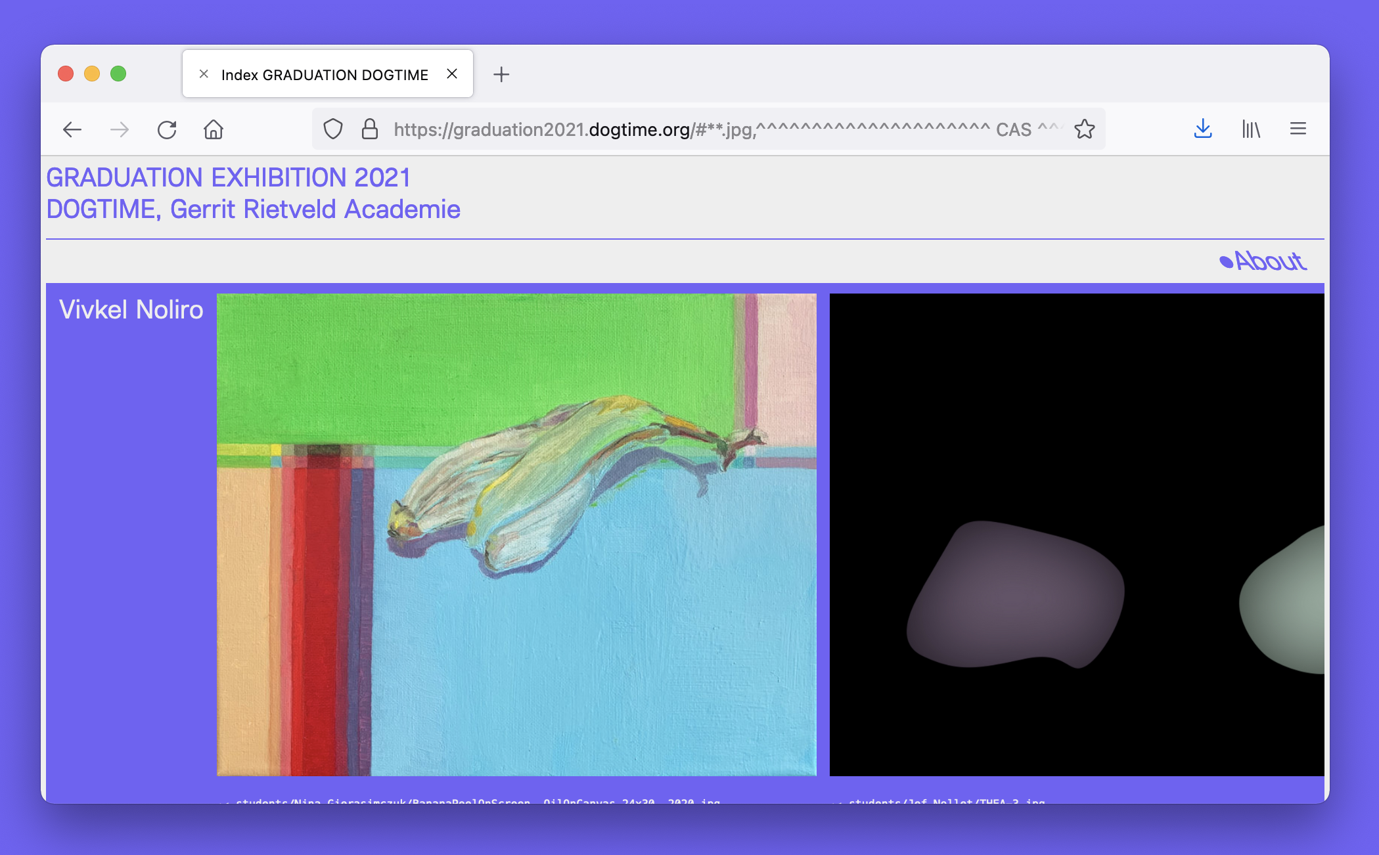Open the hamburger application menu

[x=1298, y=129]
